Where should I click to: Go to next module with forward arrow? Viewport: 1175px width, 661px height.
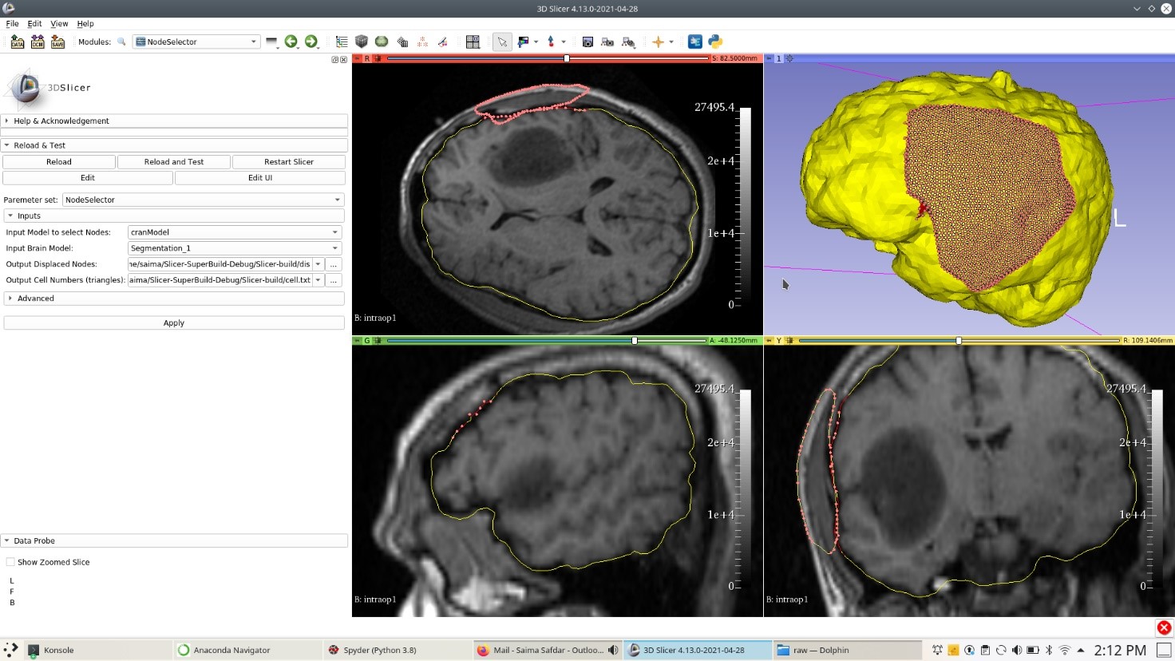(311, 42)
